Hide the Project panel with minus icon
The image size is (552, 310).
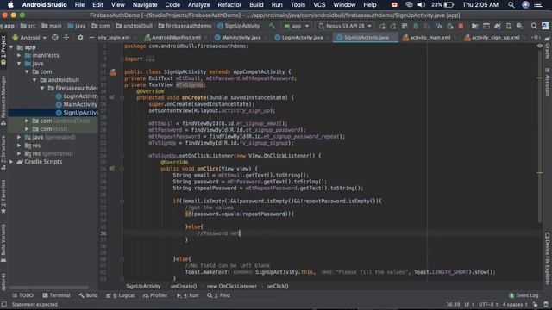[91, 37]
